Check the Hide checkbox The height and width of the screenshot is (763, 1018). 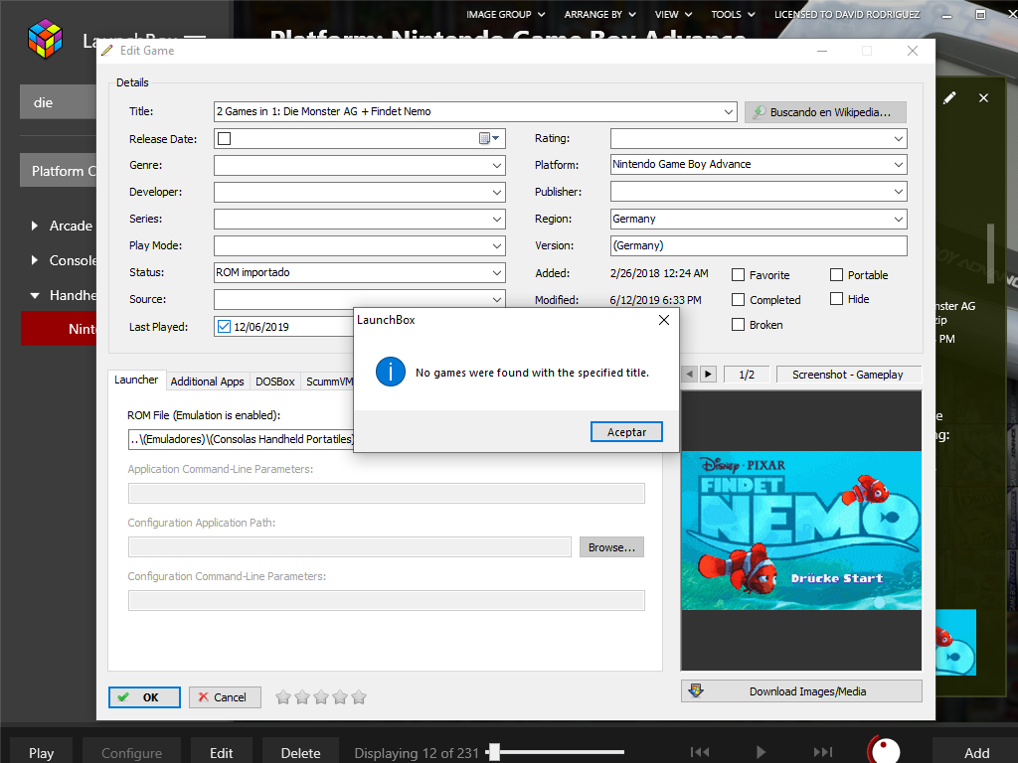(836, 298)
